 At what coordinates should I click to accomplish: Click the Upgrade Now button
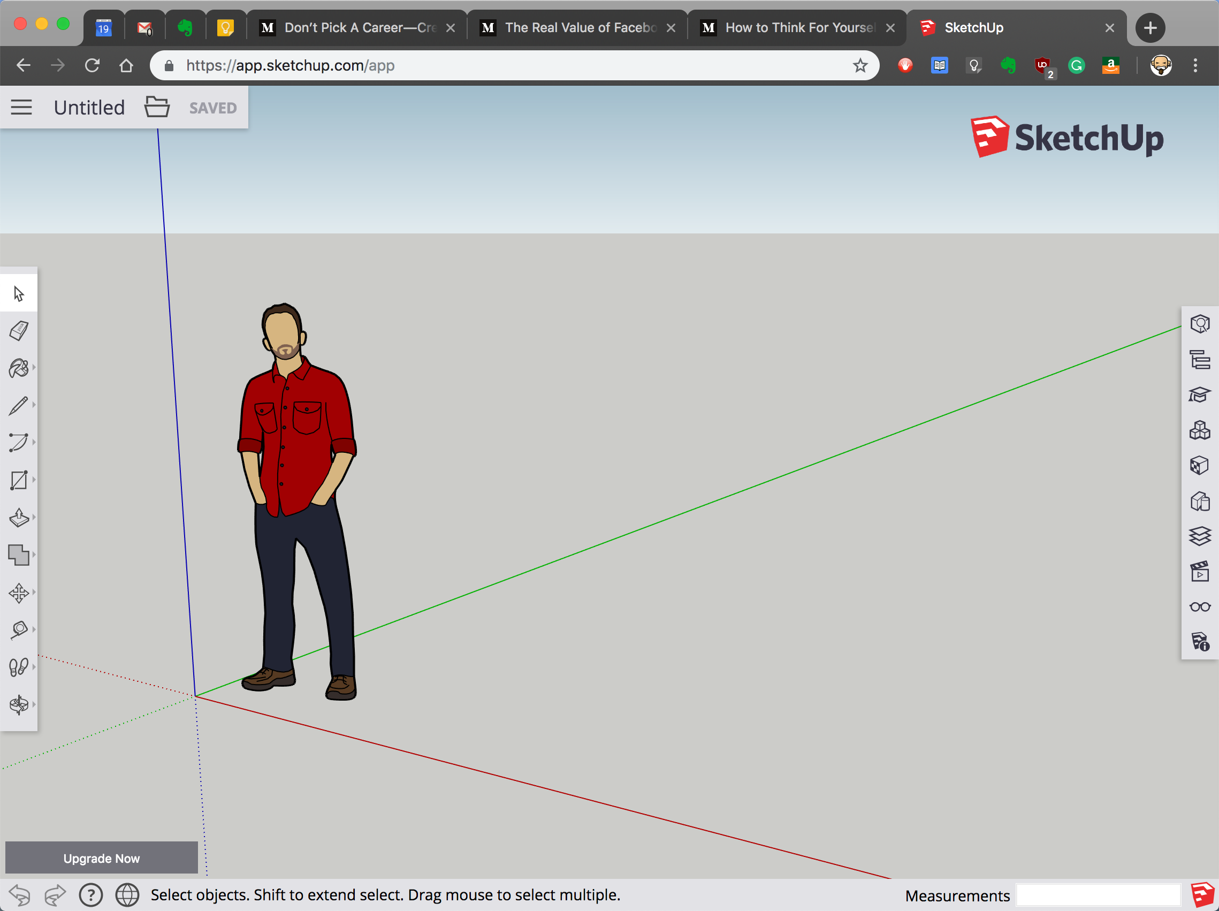click(102, 859)
